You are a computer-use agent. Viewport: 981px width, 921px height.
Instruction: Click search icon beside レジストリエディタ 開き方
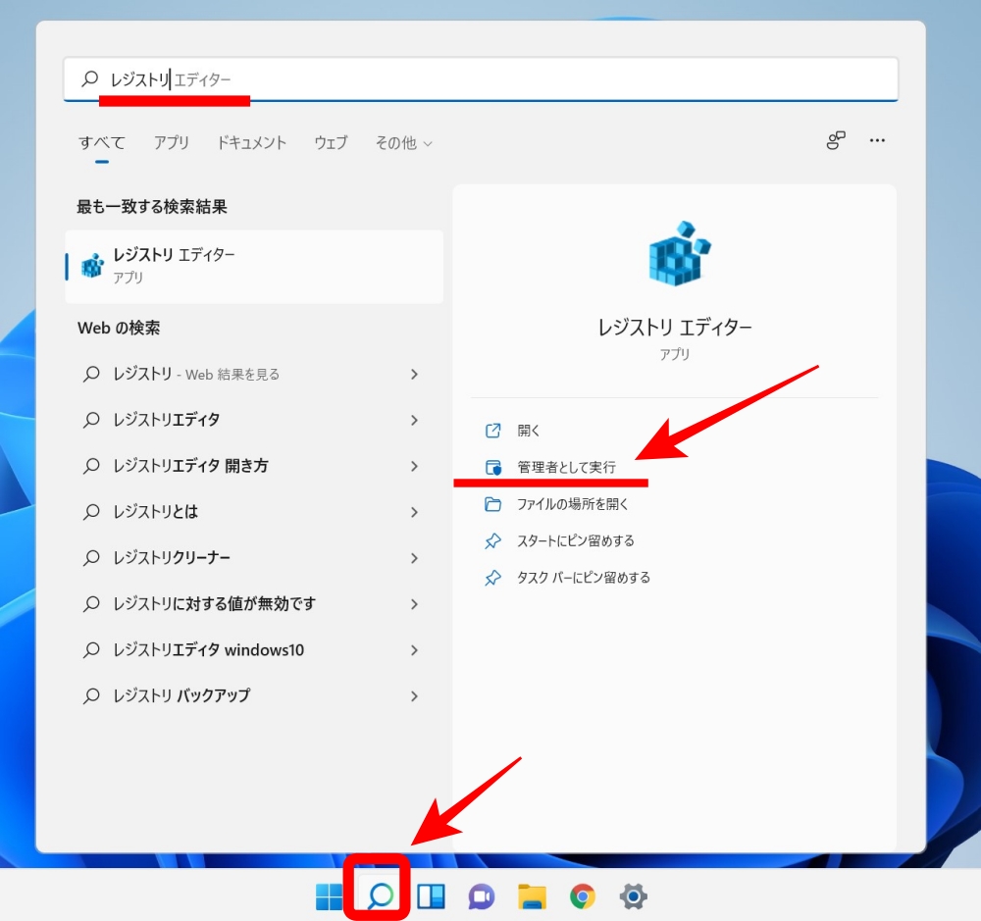coord(91,466)
